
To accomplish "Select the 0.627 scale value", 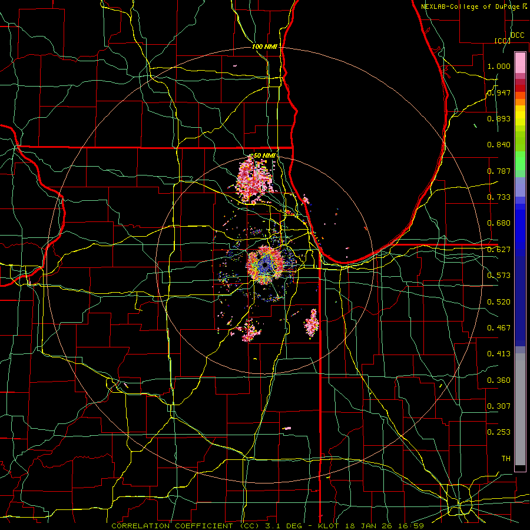I will pyautogui.click(x=499, y=250).
